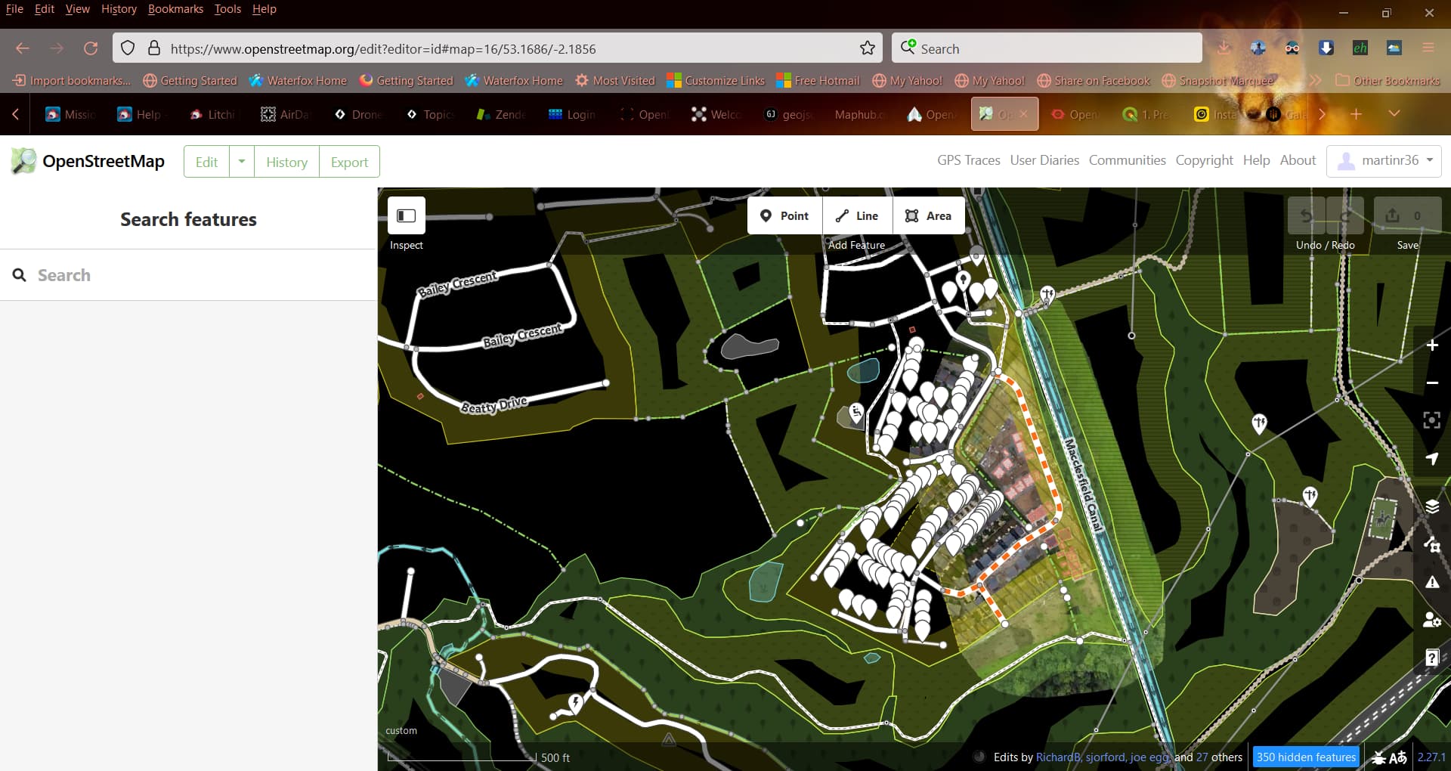
Task: Open editor Preferences
Action: 1432,620
